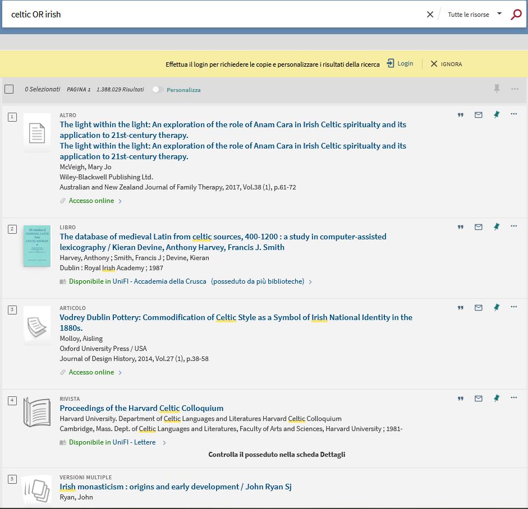
Task: Select result number 3 checkbox
Action: [12, 310]
